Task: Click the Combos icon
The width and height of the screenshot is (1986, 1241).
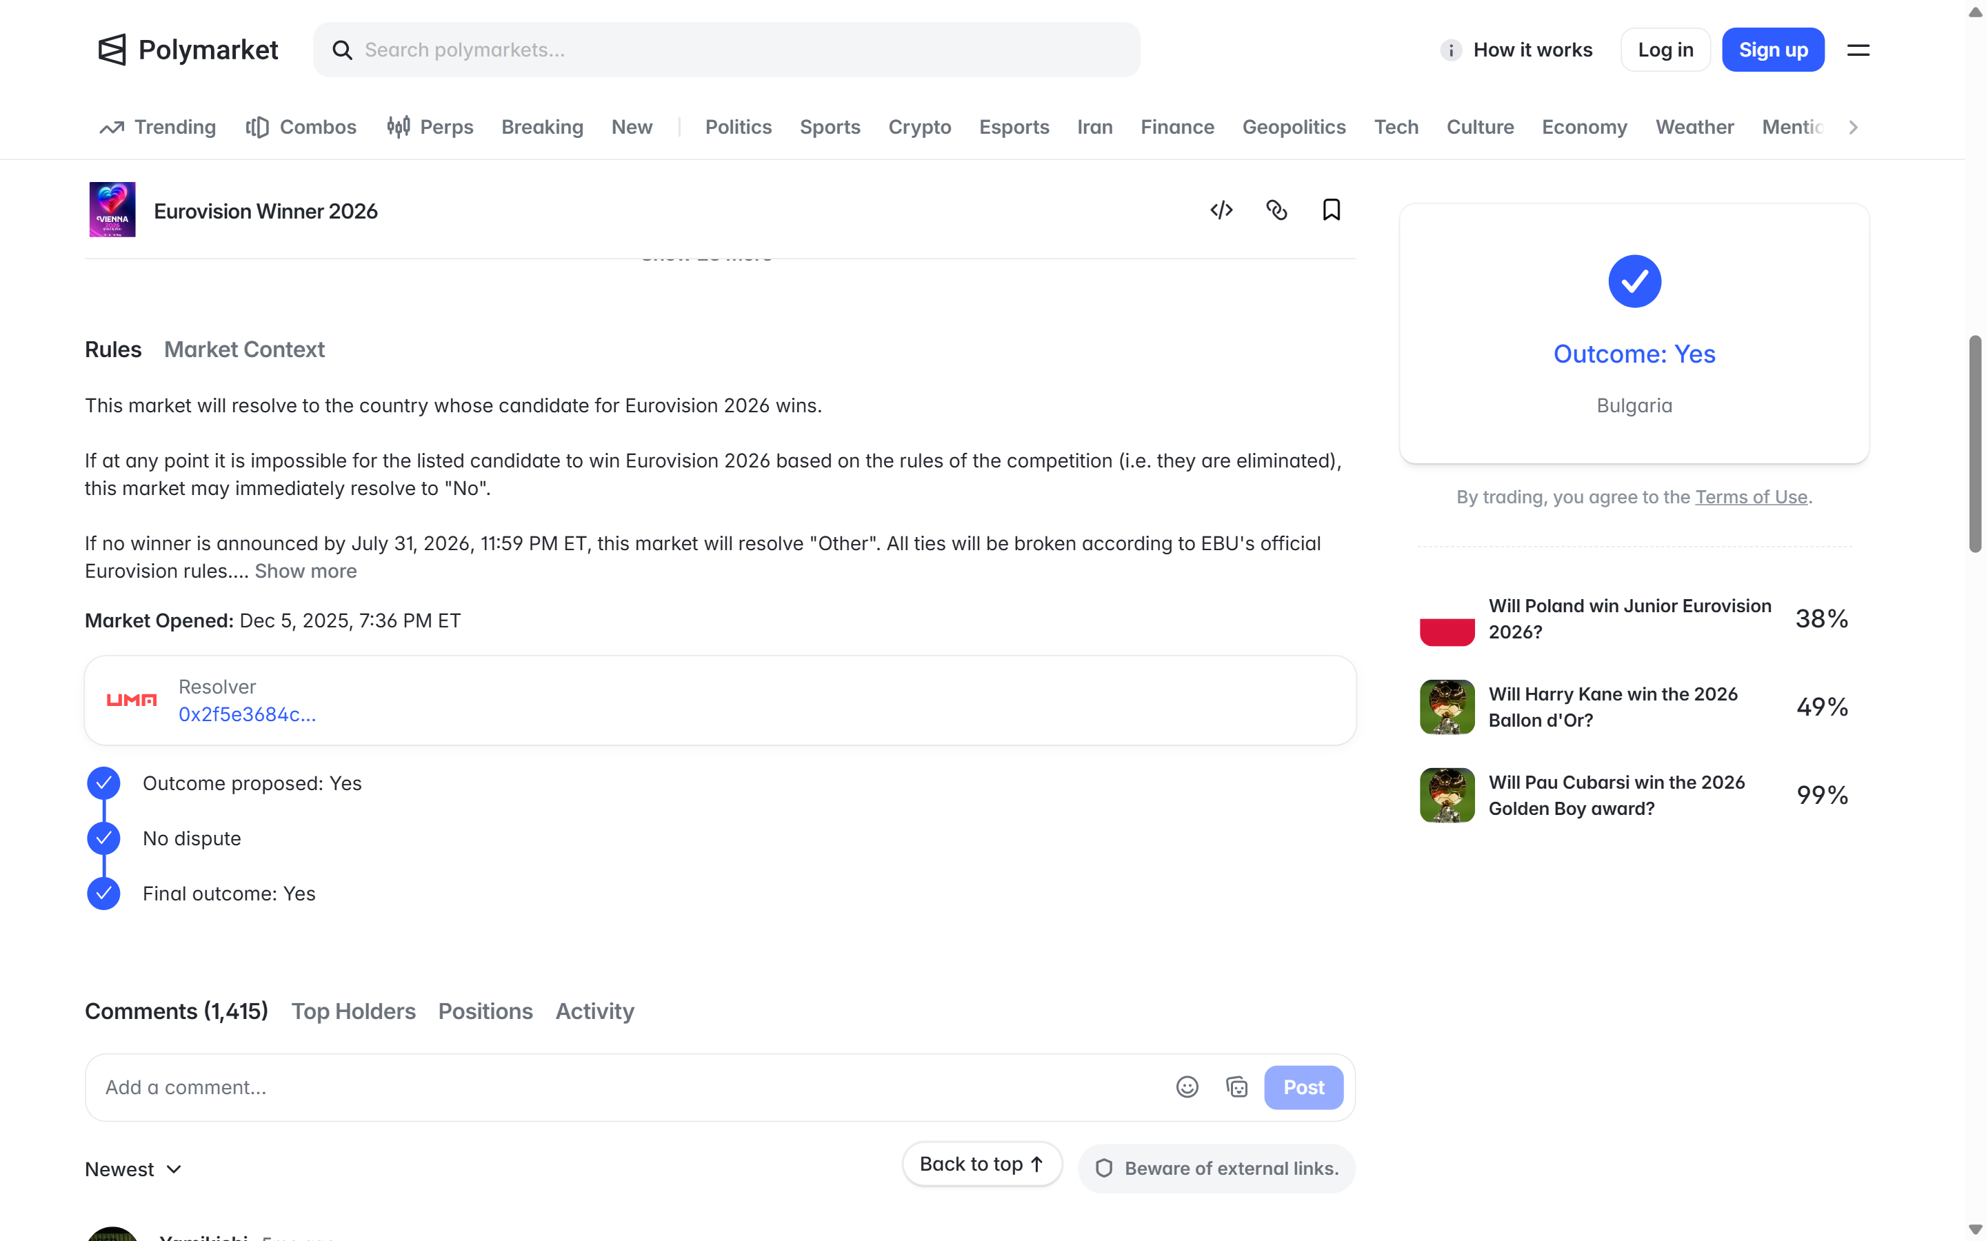Action: 257,128
